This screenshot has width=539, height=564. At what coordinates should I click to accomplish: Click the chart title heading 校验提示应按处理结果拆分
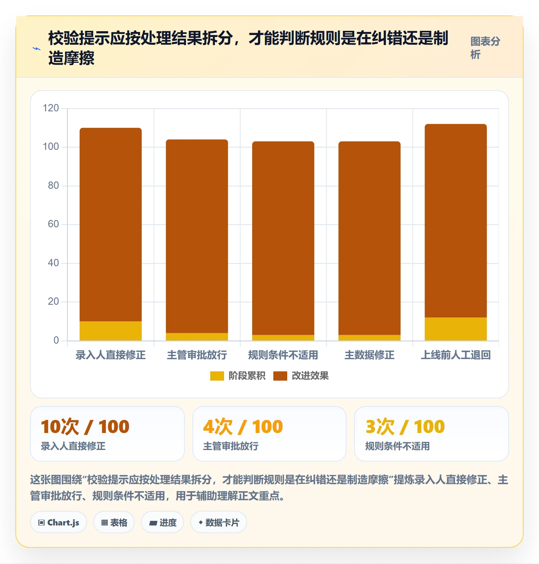[248, 48]
